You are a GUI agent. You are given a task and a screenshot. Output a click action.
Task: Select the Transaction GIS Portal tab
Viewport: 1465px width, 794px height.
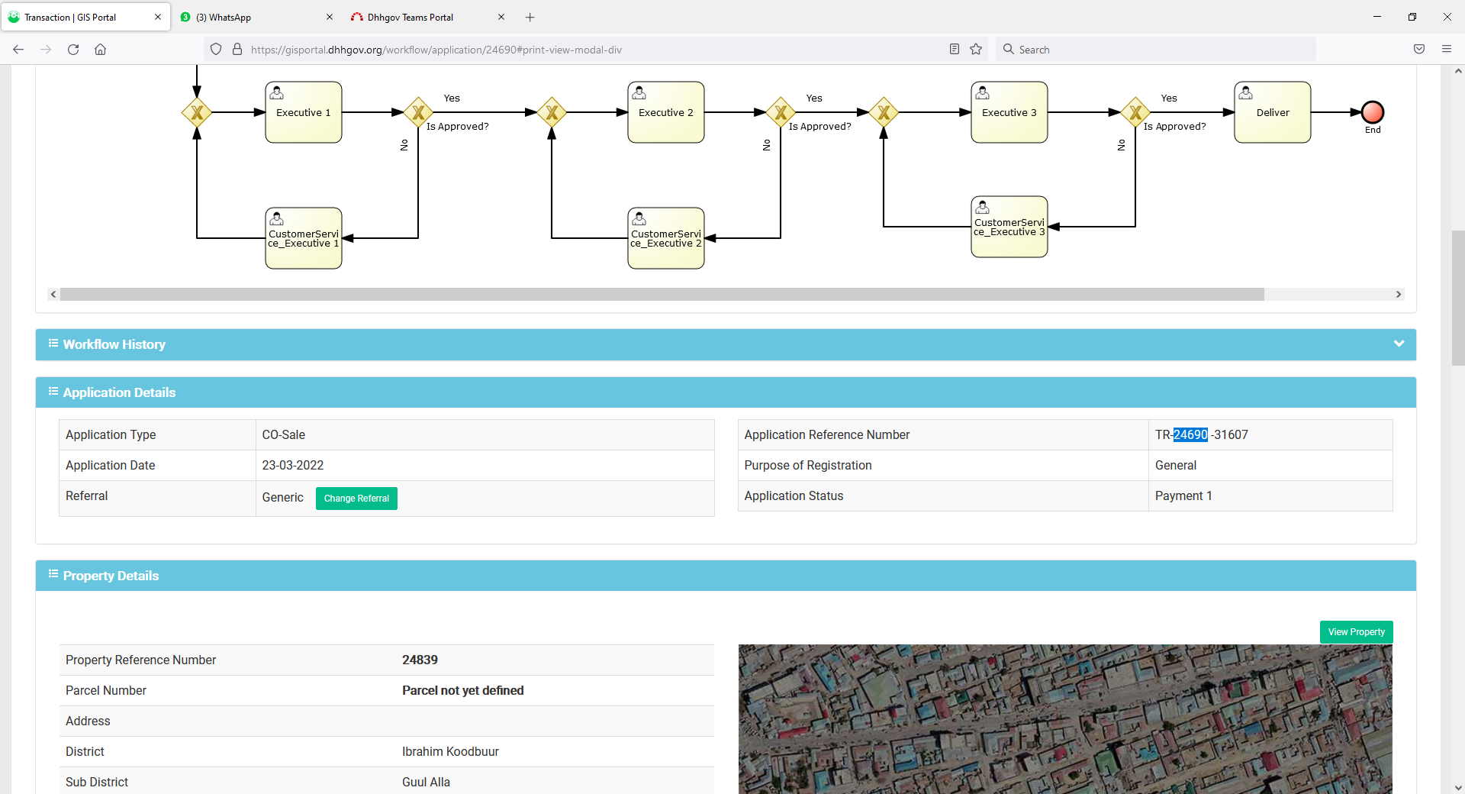[x=85, y=17]
